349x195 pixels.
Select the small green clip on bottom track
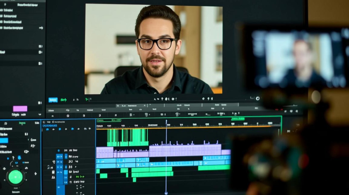134,180
